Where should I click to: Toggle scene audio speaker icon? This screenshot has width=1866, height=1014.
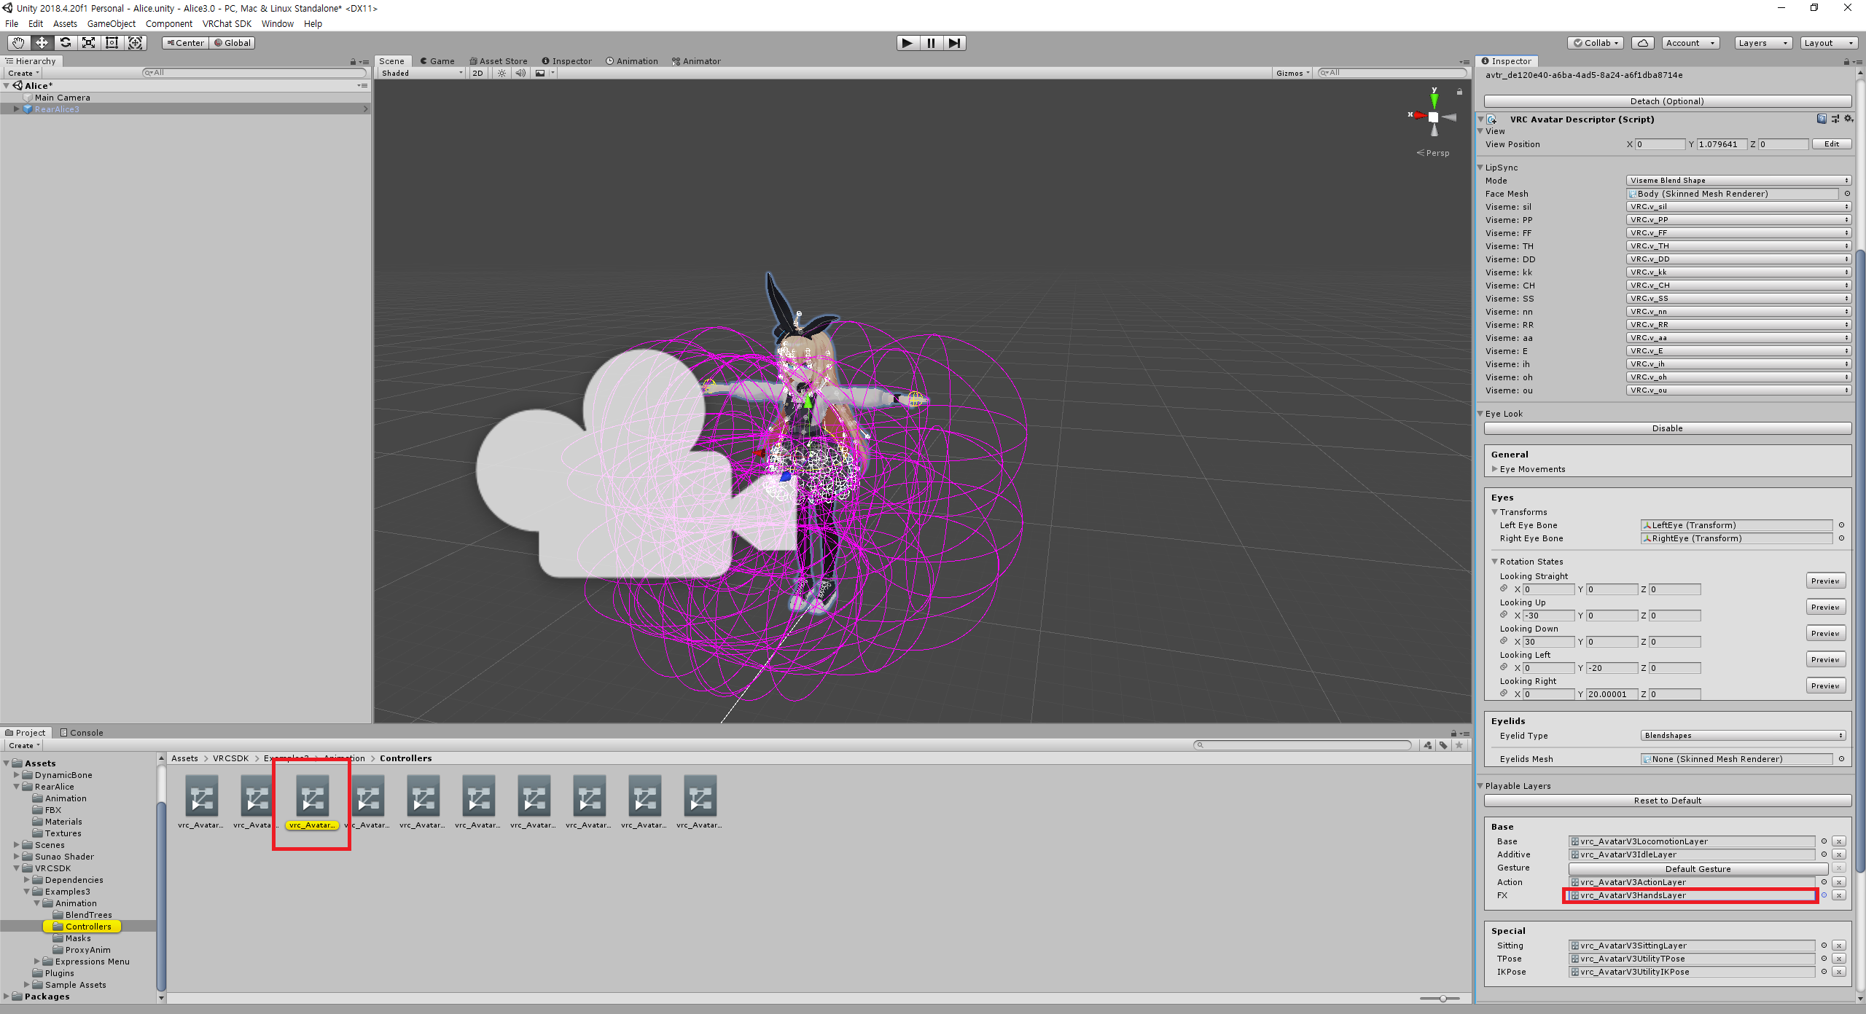[x=520, y=73]
